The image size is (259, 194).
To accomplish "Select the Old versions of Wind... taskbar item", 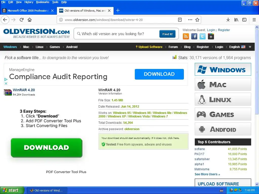I will coord(47,190).
